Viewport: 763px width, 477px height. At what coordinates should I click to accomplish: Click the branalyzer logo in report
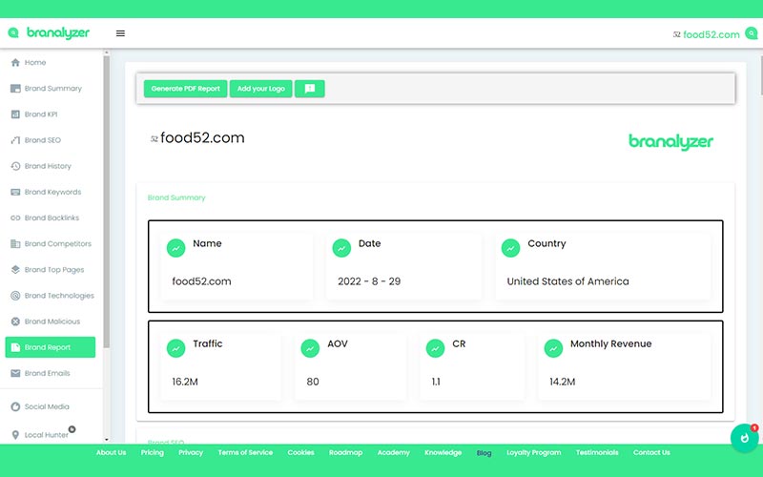pyautogui.click(x=671, y=141)
